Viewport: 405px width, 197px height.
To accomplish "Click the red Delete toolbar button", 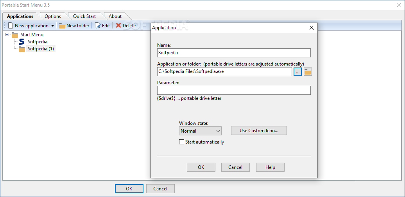I will (x=125, y=25).
